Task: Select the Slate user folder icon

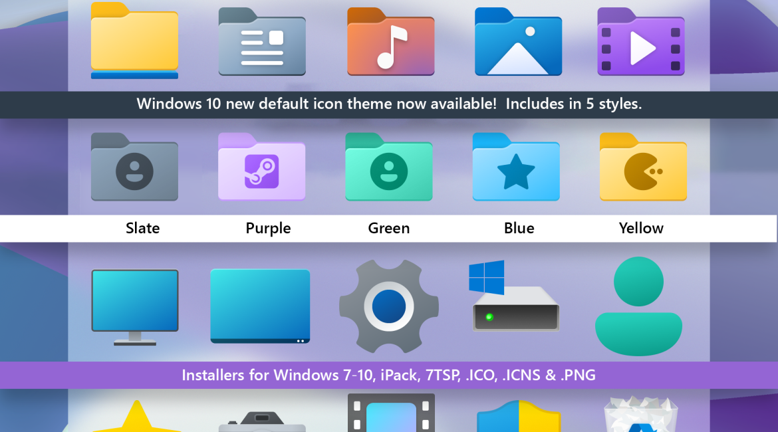Action: [134, 167]
